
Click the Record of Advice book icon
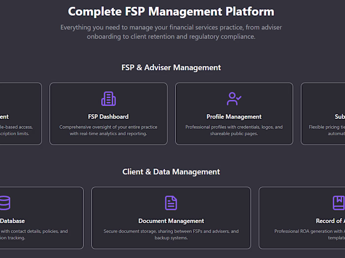(339, 203)
